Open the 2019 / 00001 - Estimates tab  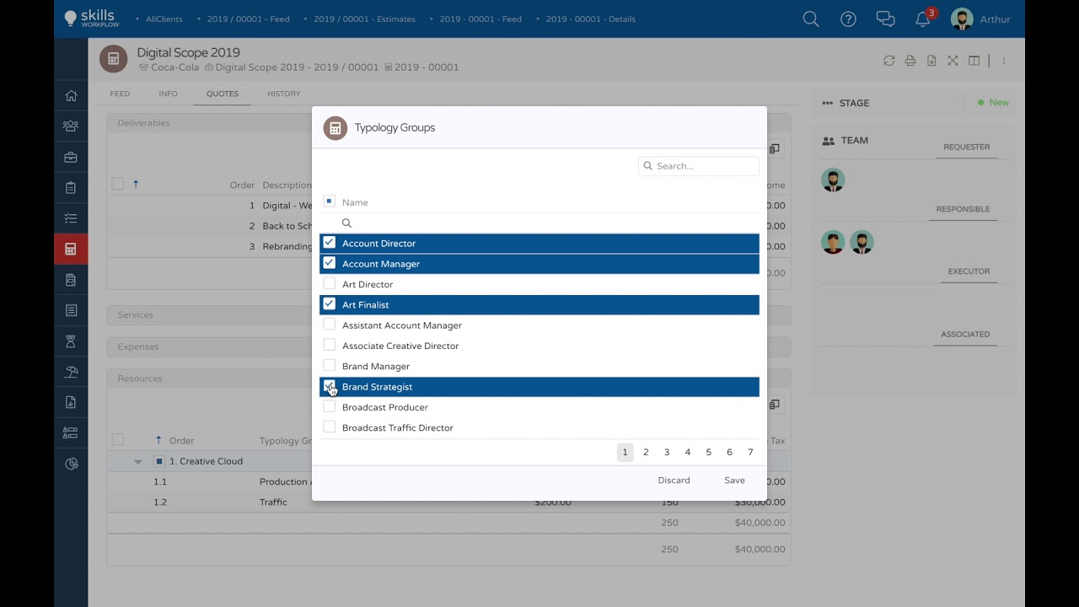(x=364, y=19)
